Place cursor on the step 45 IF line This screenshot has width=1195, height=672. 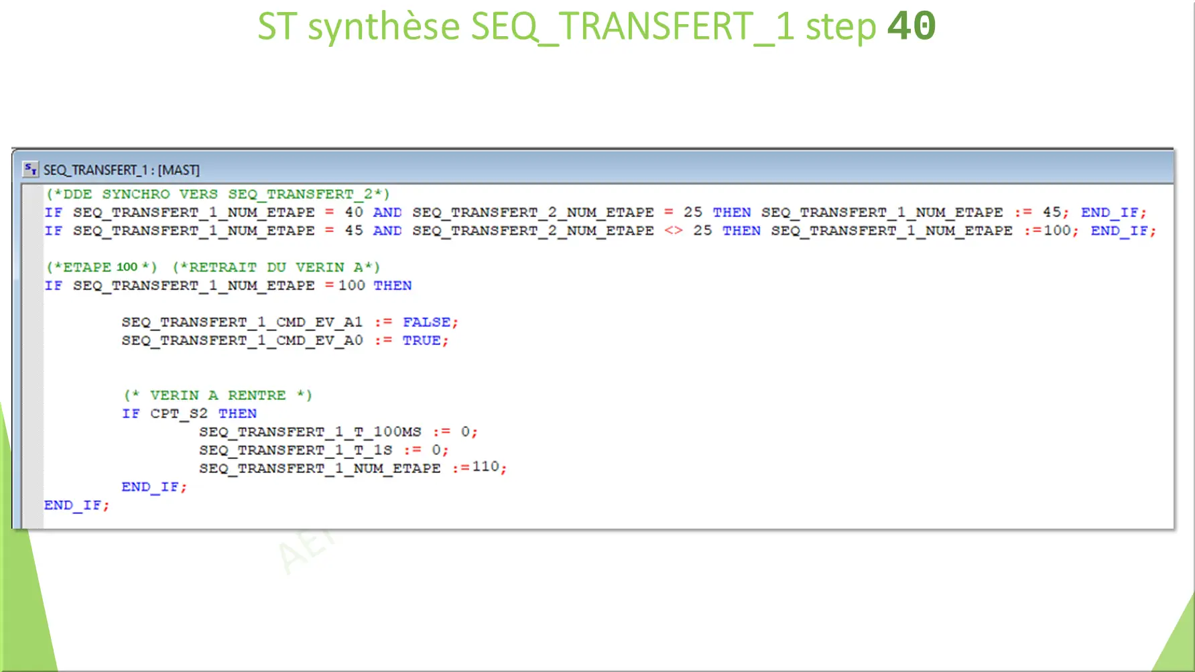pyautogui.click(x=469, y=230)
